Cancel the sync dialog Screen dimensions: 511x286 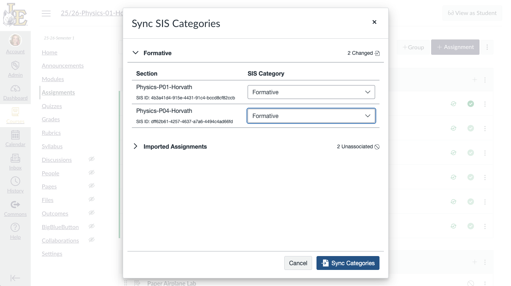[298, 263]
